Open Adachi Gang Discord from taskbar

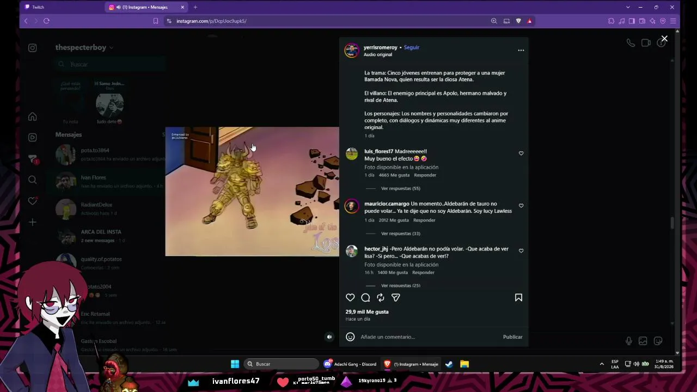350,364
